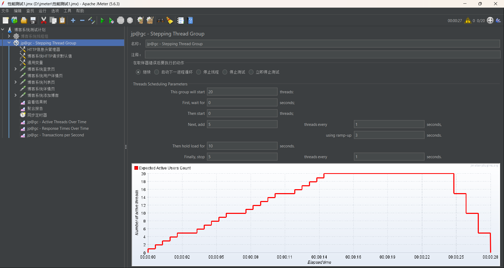Viewport: 504px width, 268px height.
Task: Expand the 博客系统线程组 node
Action: pyautogui.click(x=9, y=36)
